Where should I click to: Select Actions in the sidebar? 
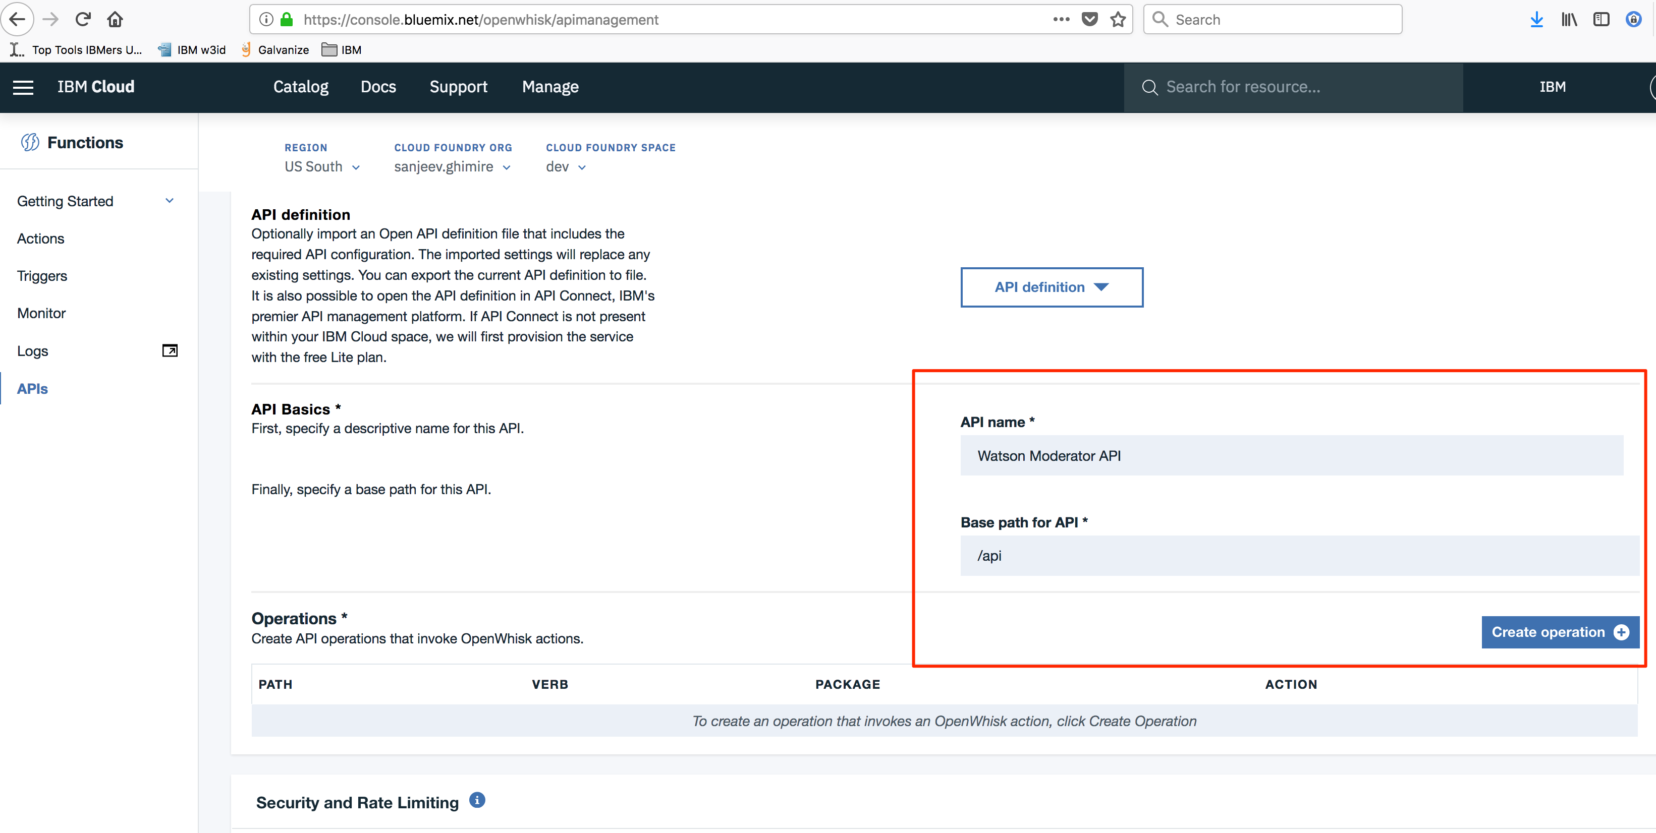40,239
